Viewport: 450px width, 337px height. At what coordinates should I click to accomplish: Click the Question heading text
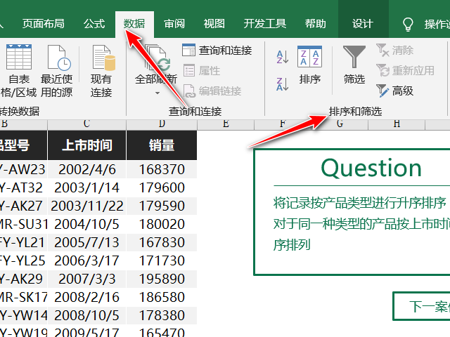tap(371, 168)
